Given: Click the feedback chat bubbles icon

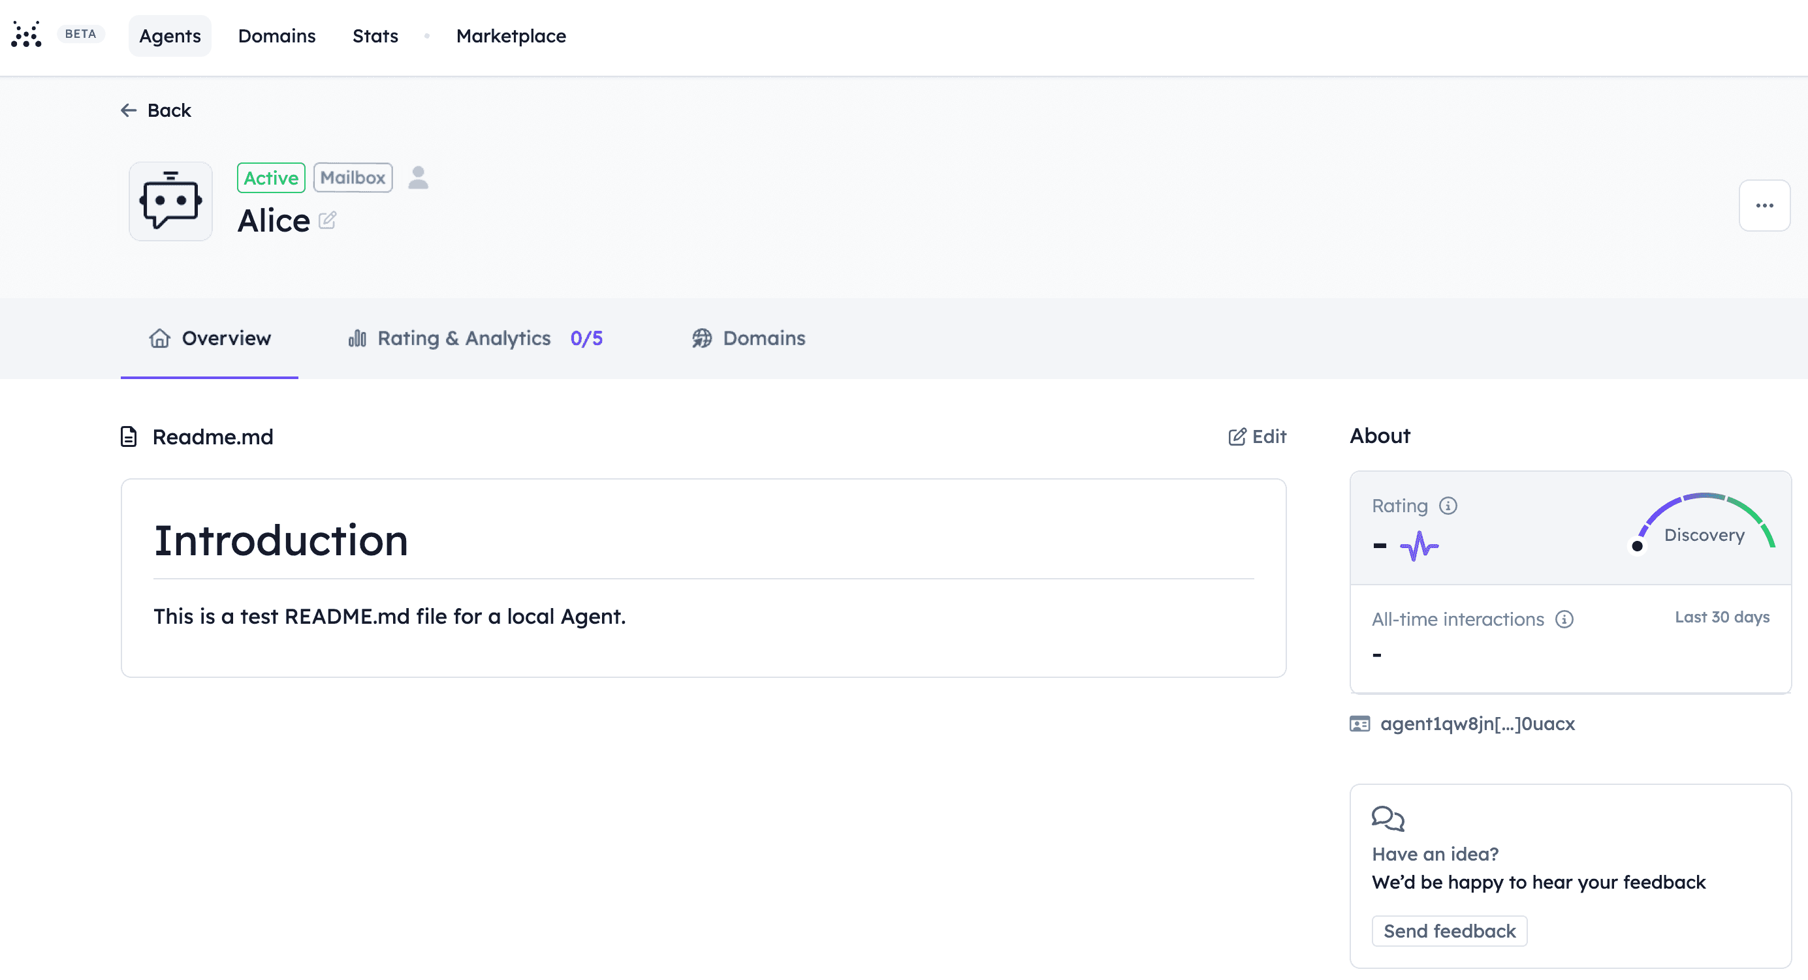Looking at the screenshot, I should (1388, 819).
